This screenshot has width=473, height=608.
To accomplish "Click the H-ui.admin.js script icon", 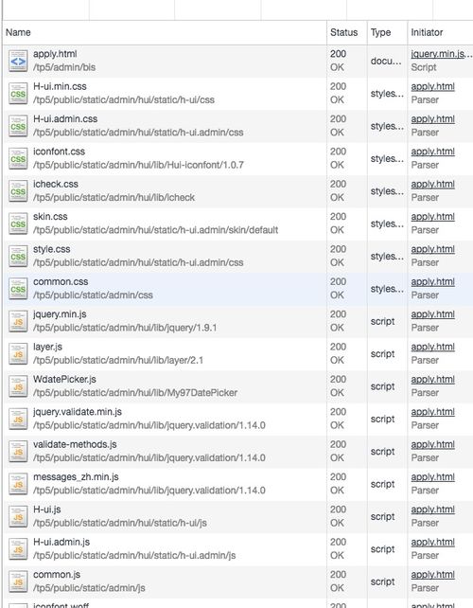I will [18, 549].
